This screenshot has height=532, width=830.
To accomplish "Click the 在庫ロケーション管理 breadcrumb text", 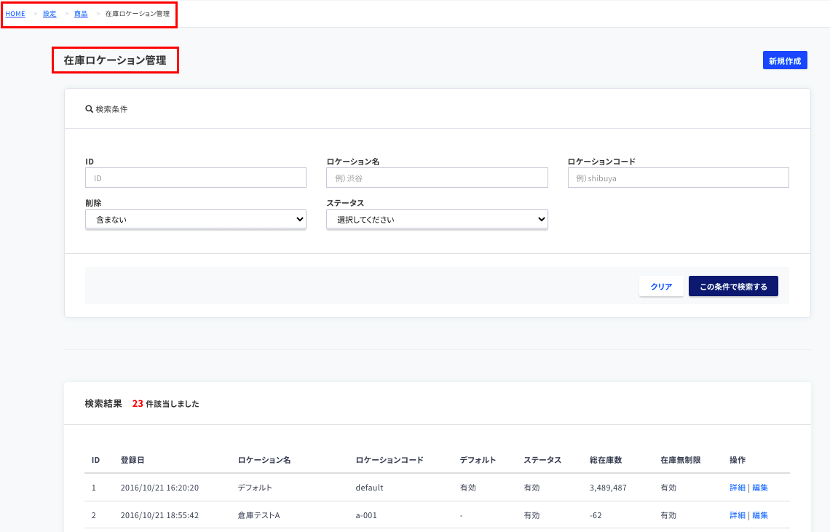I will (138, 14).
